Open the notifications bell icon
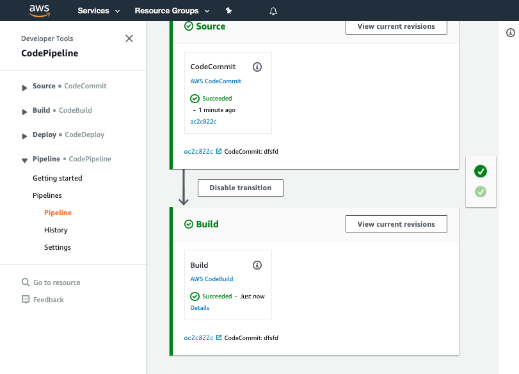The height and width of the screenshot is (374, 519). coord(273,12)
